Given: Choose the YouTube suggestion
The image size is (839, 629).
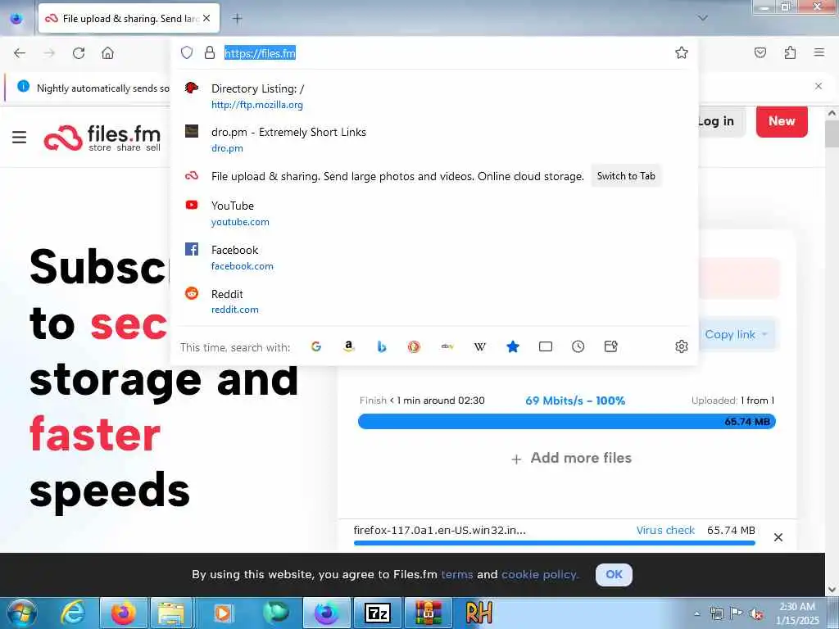Looking at the screenshot, I should 434,214.
